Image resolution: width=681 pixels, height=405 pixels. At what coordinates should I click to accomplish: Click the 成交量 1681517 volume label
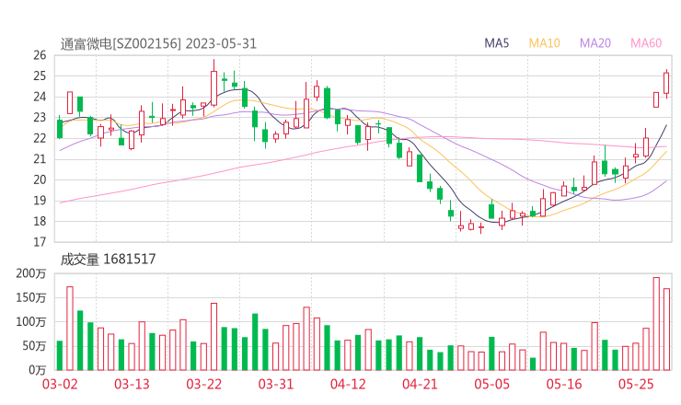pos(108,260)
